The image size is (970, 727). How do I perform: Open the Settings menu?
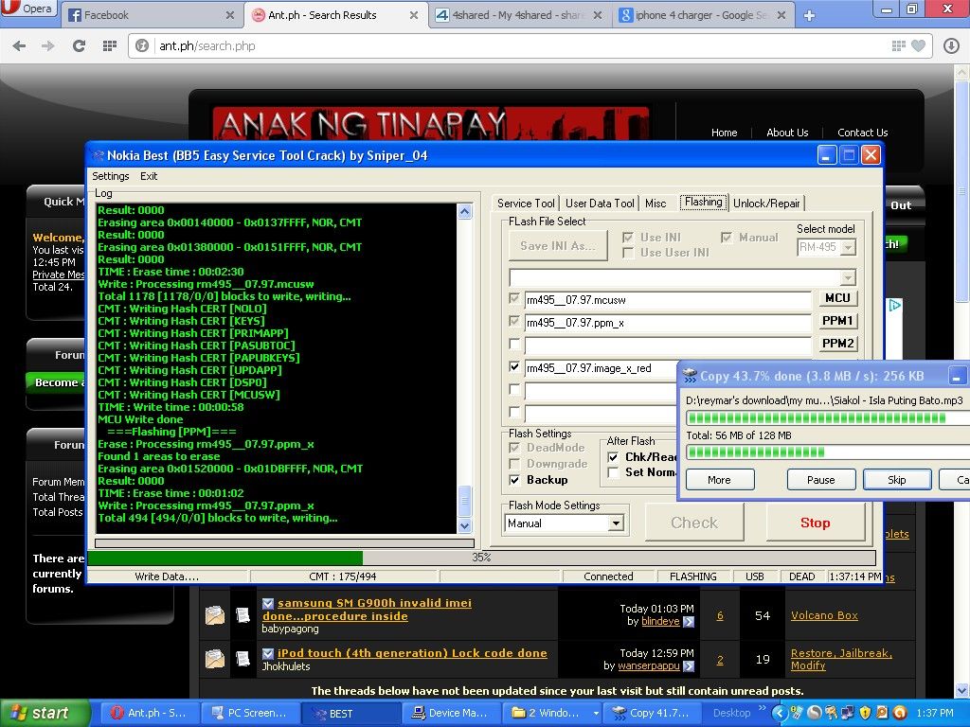[111, 176]
